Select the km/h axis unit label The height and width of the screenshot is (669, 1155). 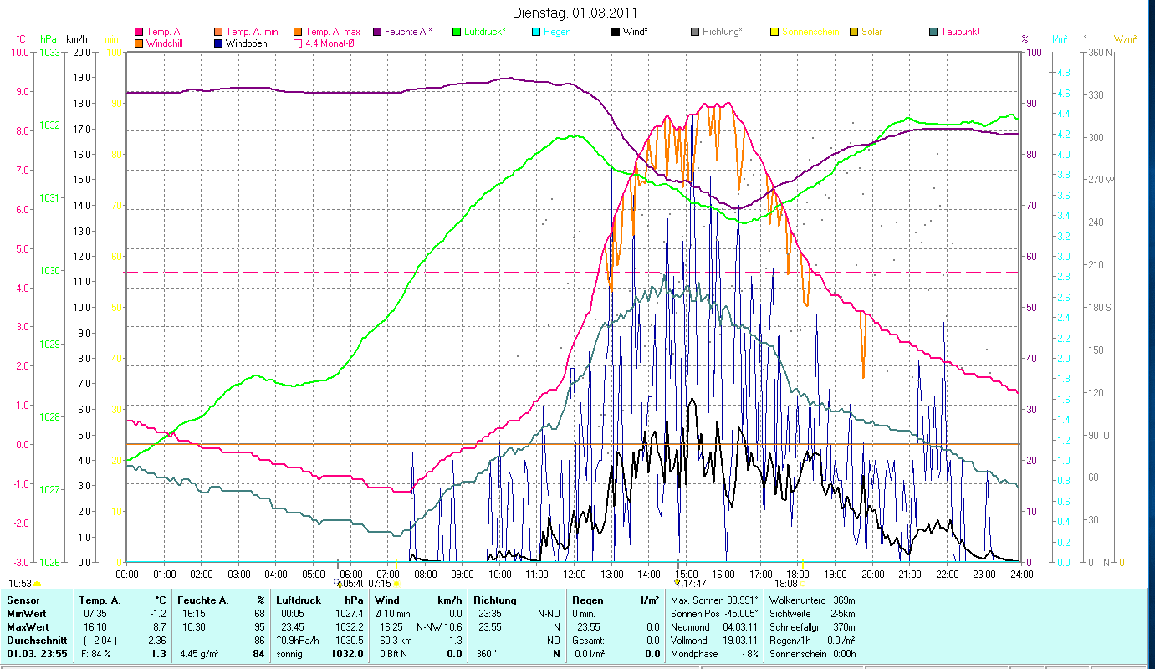coord(76,39)
